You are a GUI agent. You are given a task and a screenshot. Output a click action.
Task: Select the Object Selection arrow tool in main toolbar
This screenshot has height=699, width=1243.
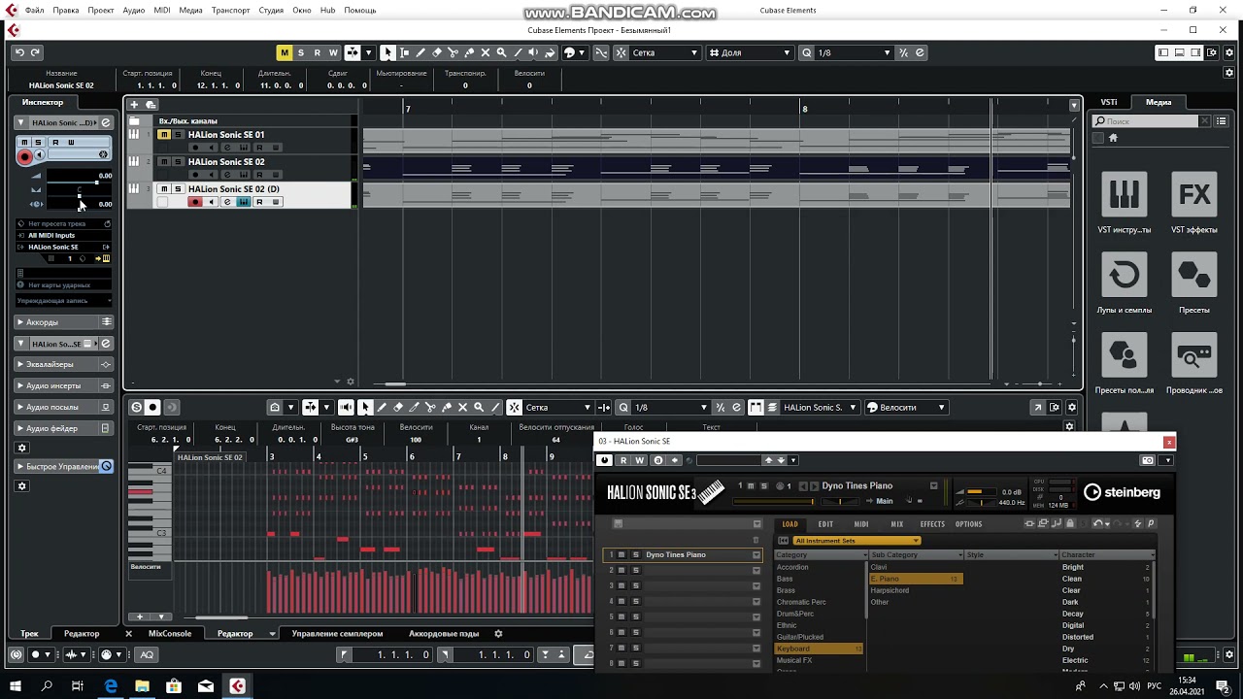point(388,52)
